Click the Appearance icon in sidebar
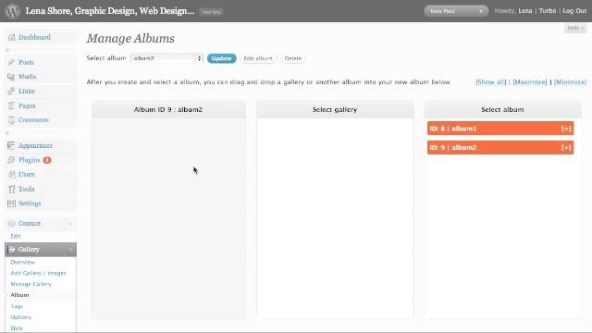 (11, 145)
